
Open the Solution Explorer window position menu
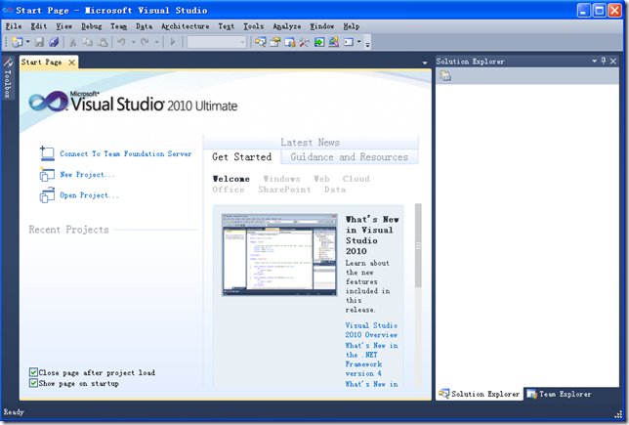595,61
